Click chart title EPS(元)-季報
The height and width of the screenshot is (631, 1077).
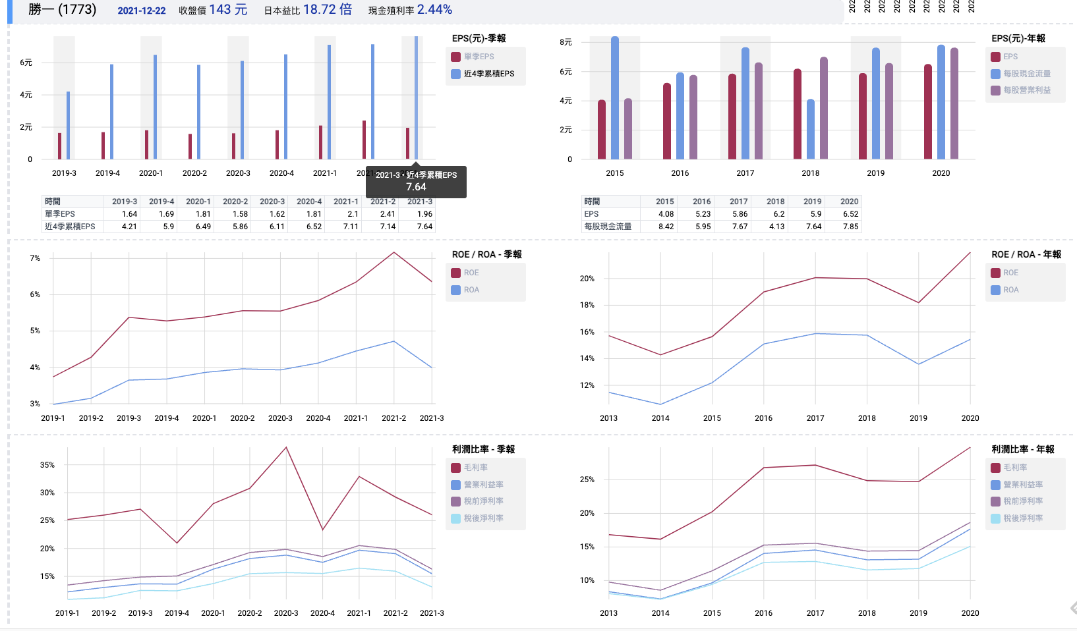click(x=479, y=38)
